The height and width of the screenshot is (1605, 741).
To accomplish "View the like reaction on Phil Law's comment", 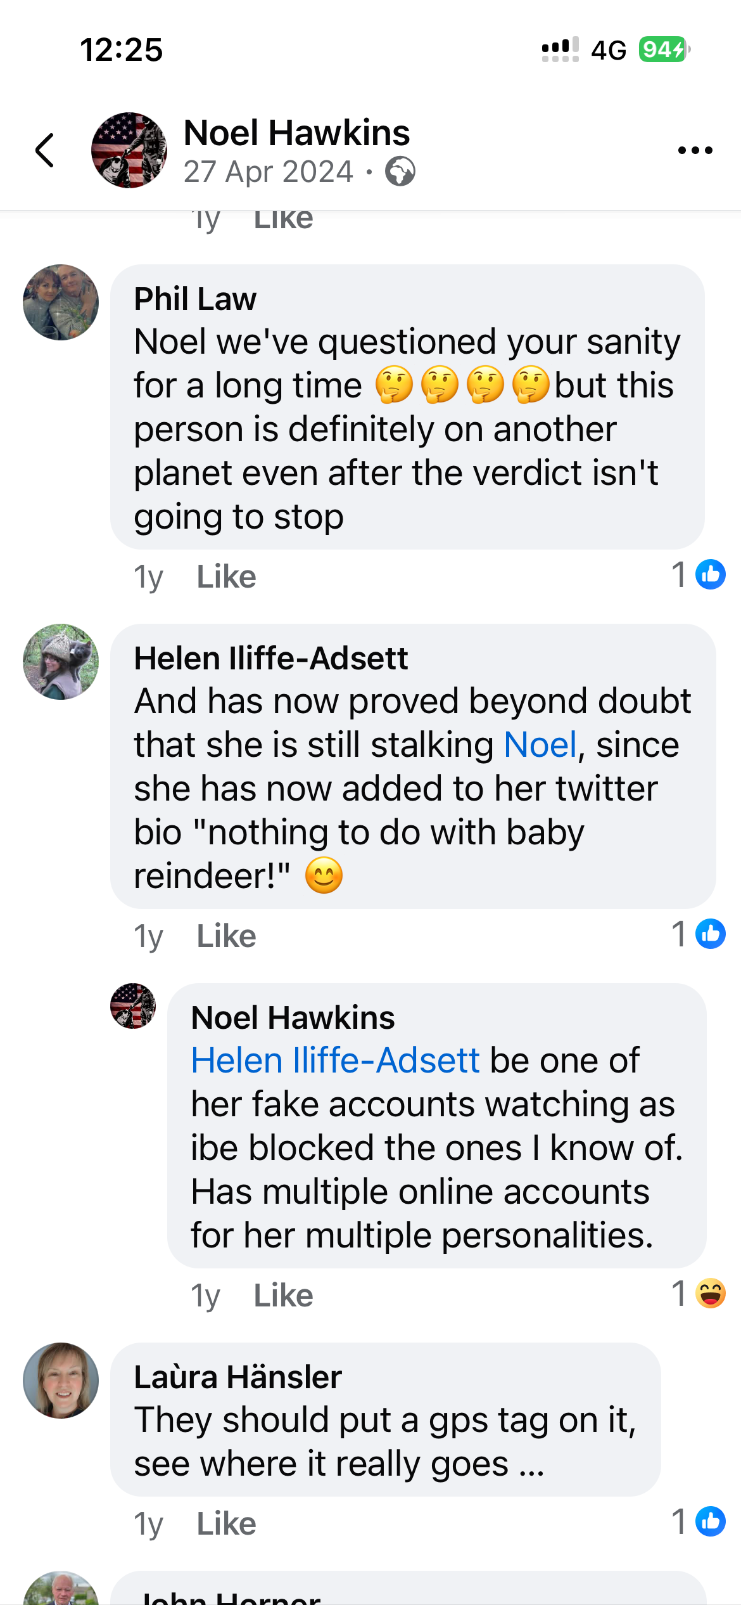I will pyautogui.click(x=710, y=575).
